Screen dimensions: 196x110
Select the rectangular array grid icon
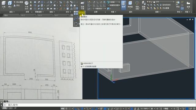[x=76, y=13]
